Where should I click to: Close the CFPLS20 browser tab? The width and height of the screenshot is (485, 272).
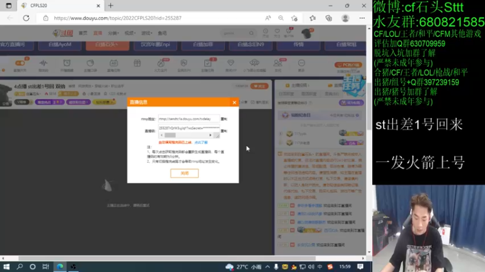pos(98,5)
